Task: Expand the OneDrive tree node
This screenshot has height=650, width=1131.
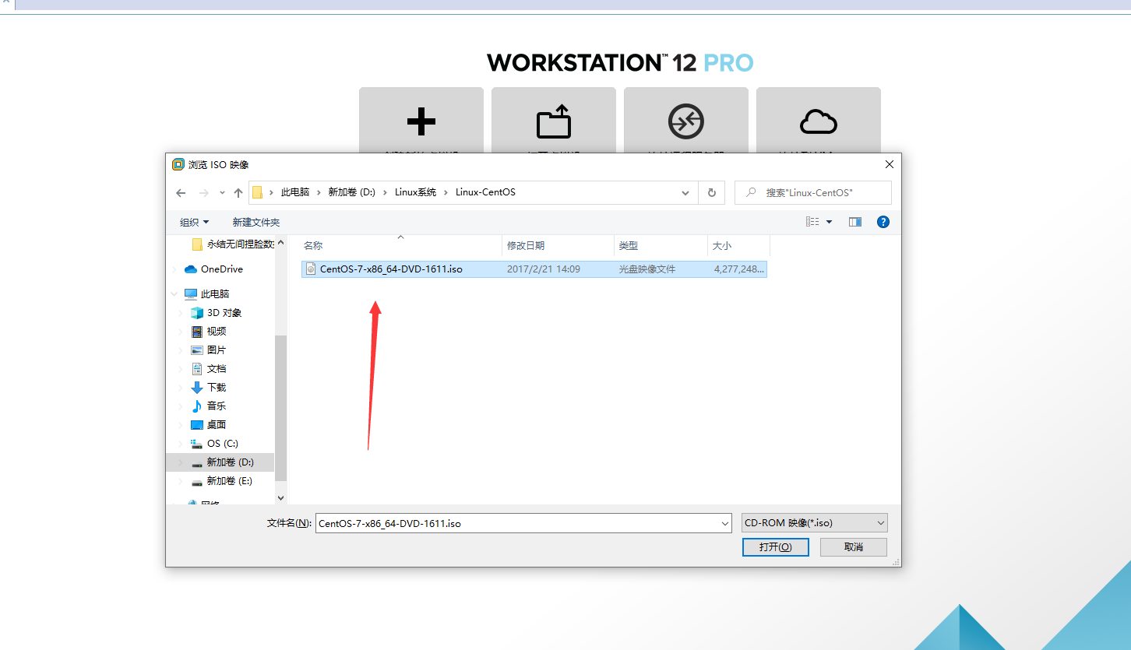Action: pos(174,269)
